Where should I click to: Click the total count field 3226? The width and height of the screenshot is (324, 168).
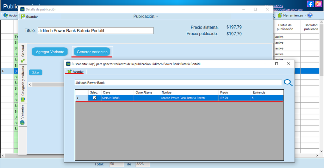143,164
